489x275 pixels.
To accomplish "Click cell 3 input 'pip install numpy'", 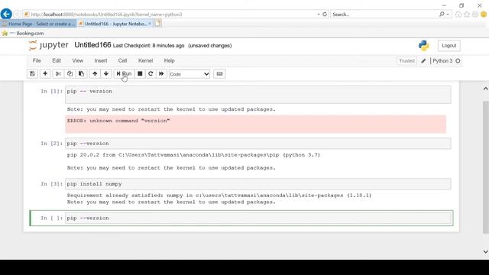I will click(x=258, y=184).
